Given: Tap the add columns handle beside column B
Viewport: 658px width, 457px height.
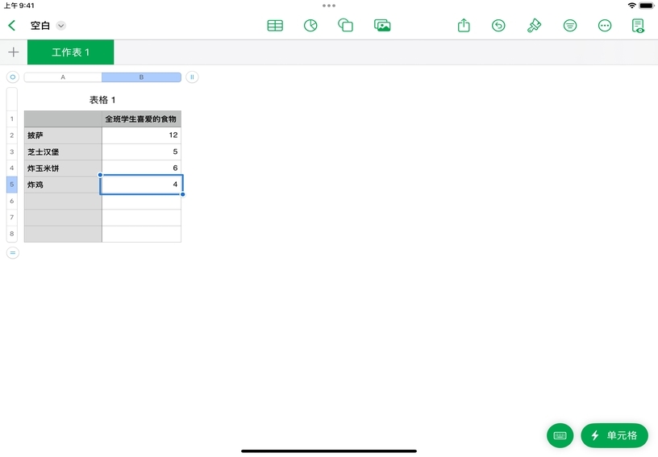Looking at the screenshot, I should click(x=192, y=77).
